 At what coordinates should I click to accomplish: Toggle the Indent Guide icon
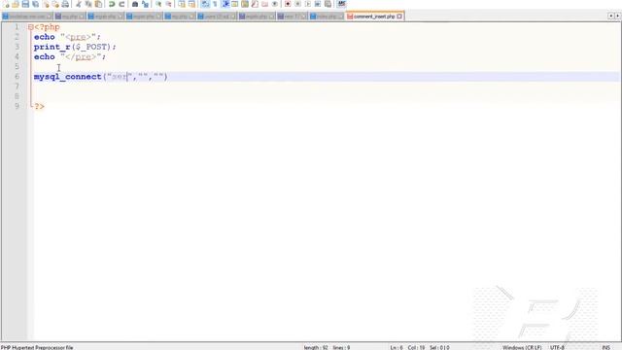(x=225, y=4)
